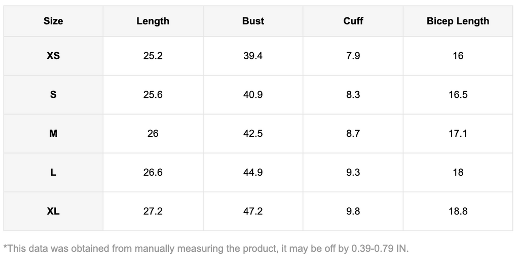Click the manual measurement disclaimer footnote

coord(206,249)
